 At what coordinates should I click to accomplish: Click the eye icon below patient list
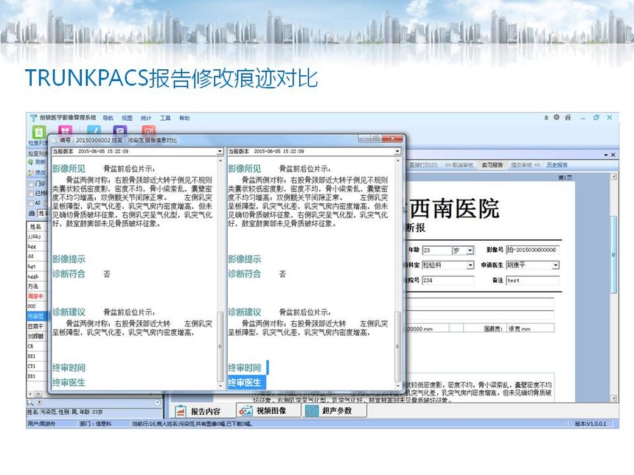(x=40, y=402)
